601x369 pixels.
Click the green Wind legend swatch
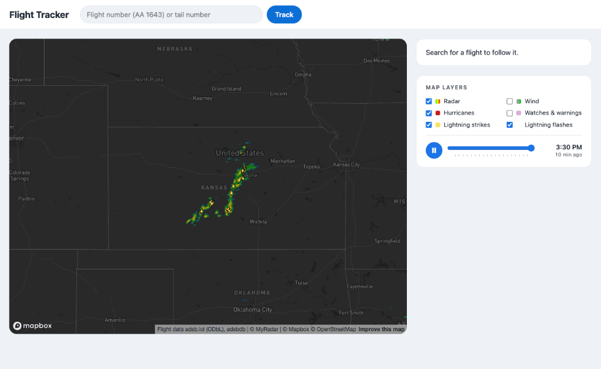519,101
